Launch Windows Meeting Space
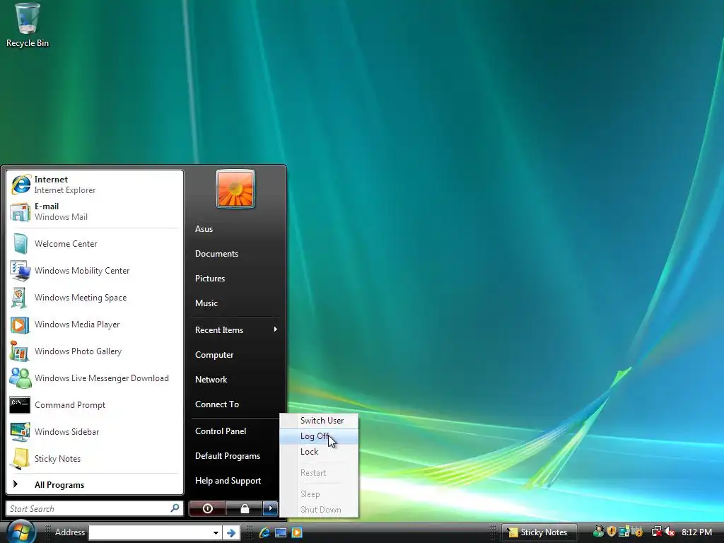The image size is (724, 543). pos(94,298)
